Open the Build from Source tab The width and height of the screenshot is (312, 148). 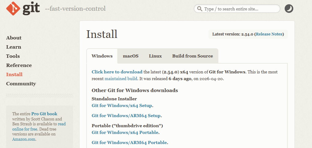click(193, 56)
